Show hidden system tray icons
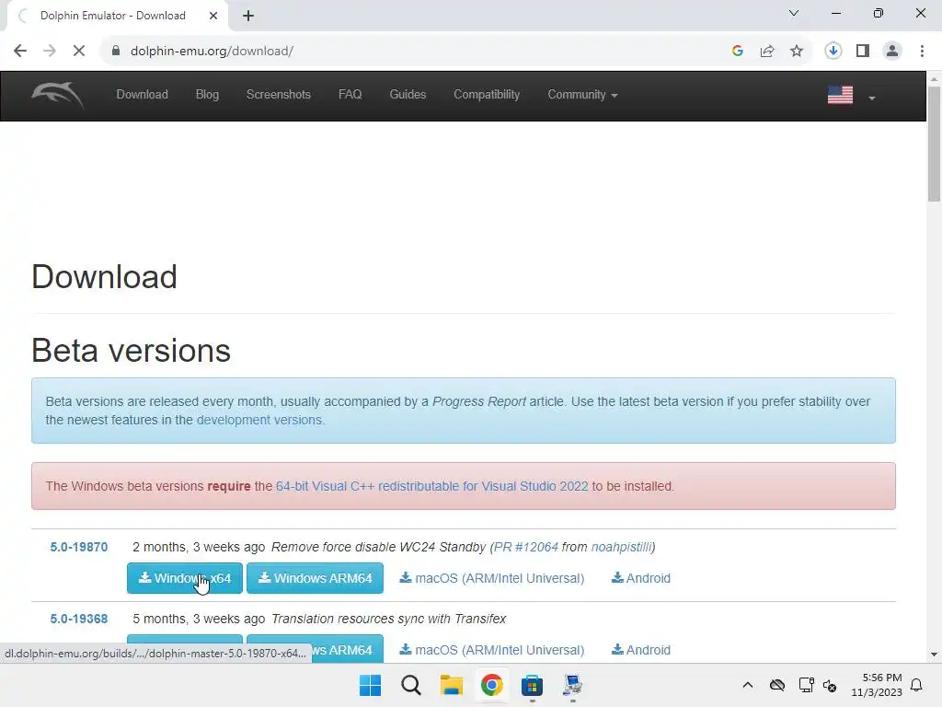 click(x=747, y=685)
